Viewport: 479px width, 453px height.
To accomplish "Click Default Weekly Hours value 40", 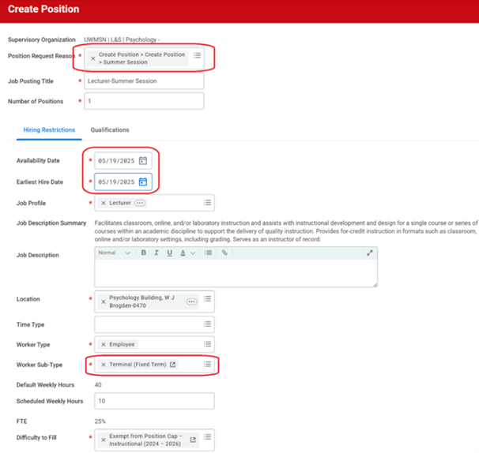I will click(98, 385).
